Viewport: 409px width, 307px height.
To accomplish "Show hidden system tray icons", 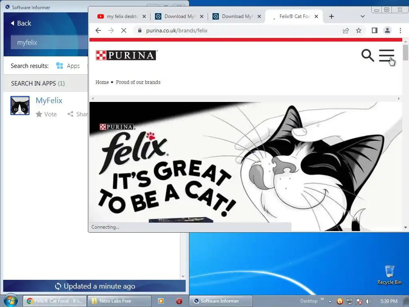I will tap(330, 301).
